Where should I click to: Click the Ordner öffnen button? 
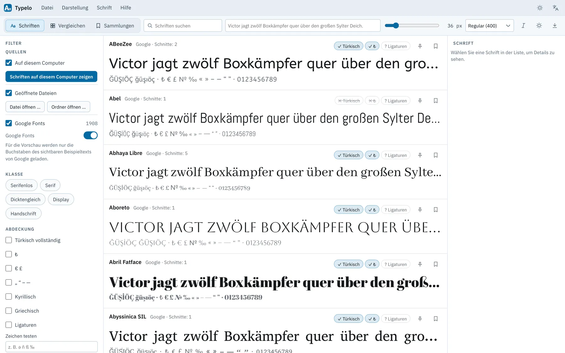pyautogui.click(x=68, y=107)
